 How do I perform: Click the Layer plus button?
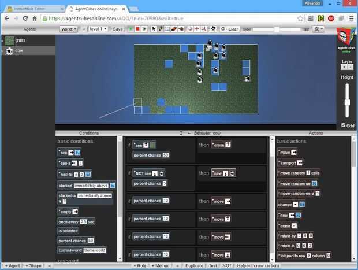click(x=344, y=67)
